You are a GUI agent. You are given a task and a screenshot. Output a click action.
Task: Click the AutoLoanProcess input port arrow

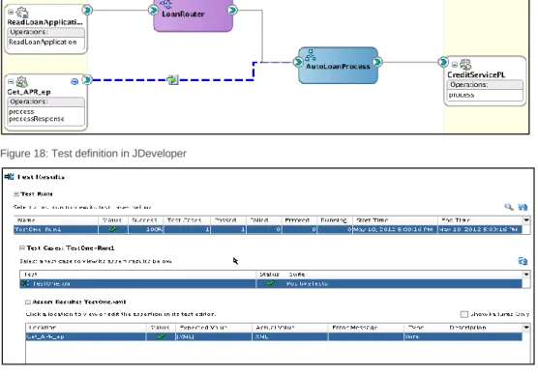tap(298, 62)
